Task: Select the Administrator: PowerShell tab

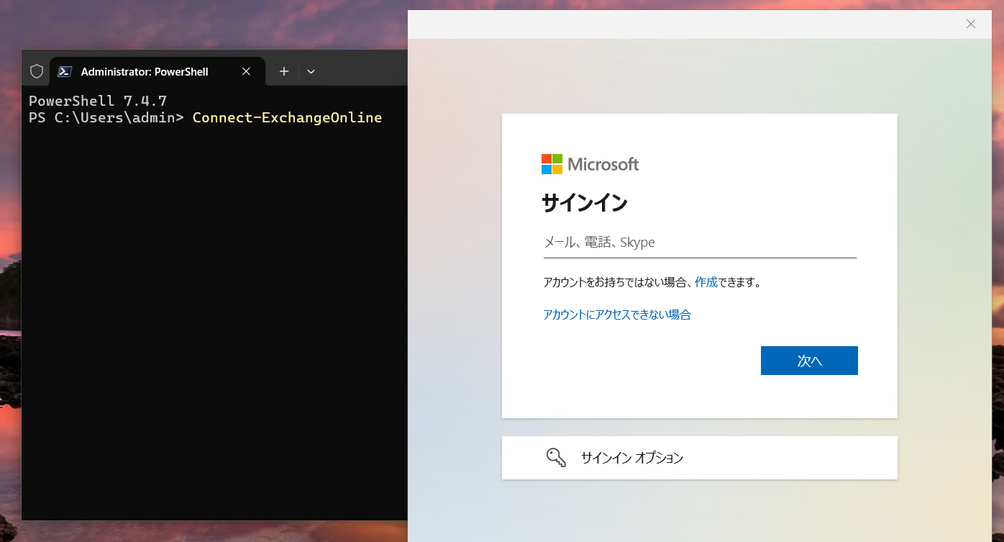Action: (x=158, y=71)
